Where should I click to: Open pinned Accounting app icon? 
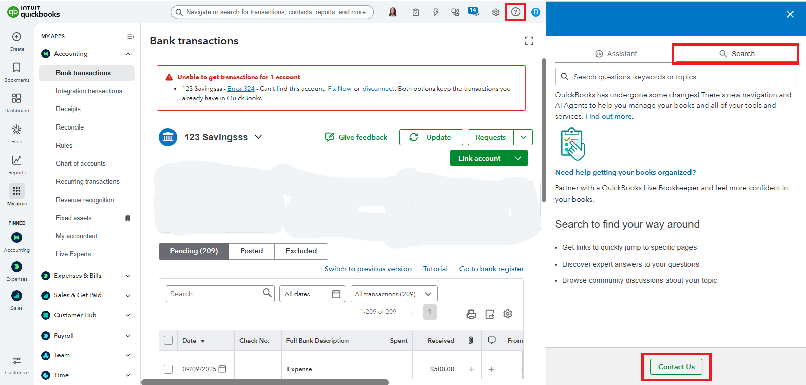[17, 237]
